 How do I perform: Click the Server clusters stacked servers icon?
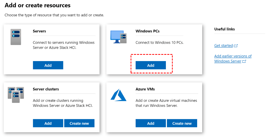pos(16,95)
